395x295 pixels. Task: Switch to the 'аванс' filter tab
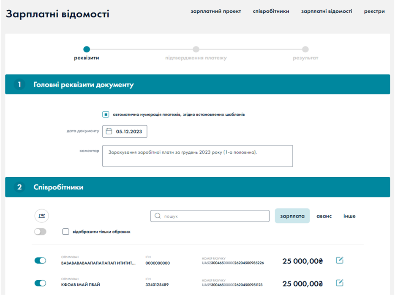coord(323,216)
